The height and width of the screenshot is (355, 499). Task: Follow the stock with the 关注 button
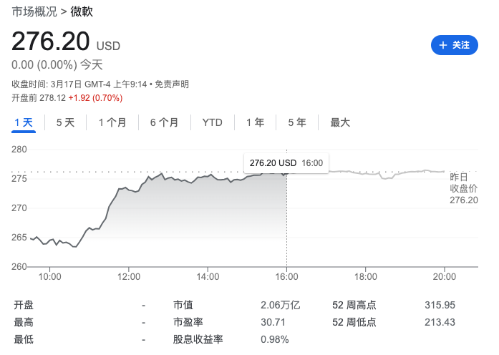(454, 45)
